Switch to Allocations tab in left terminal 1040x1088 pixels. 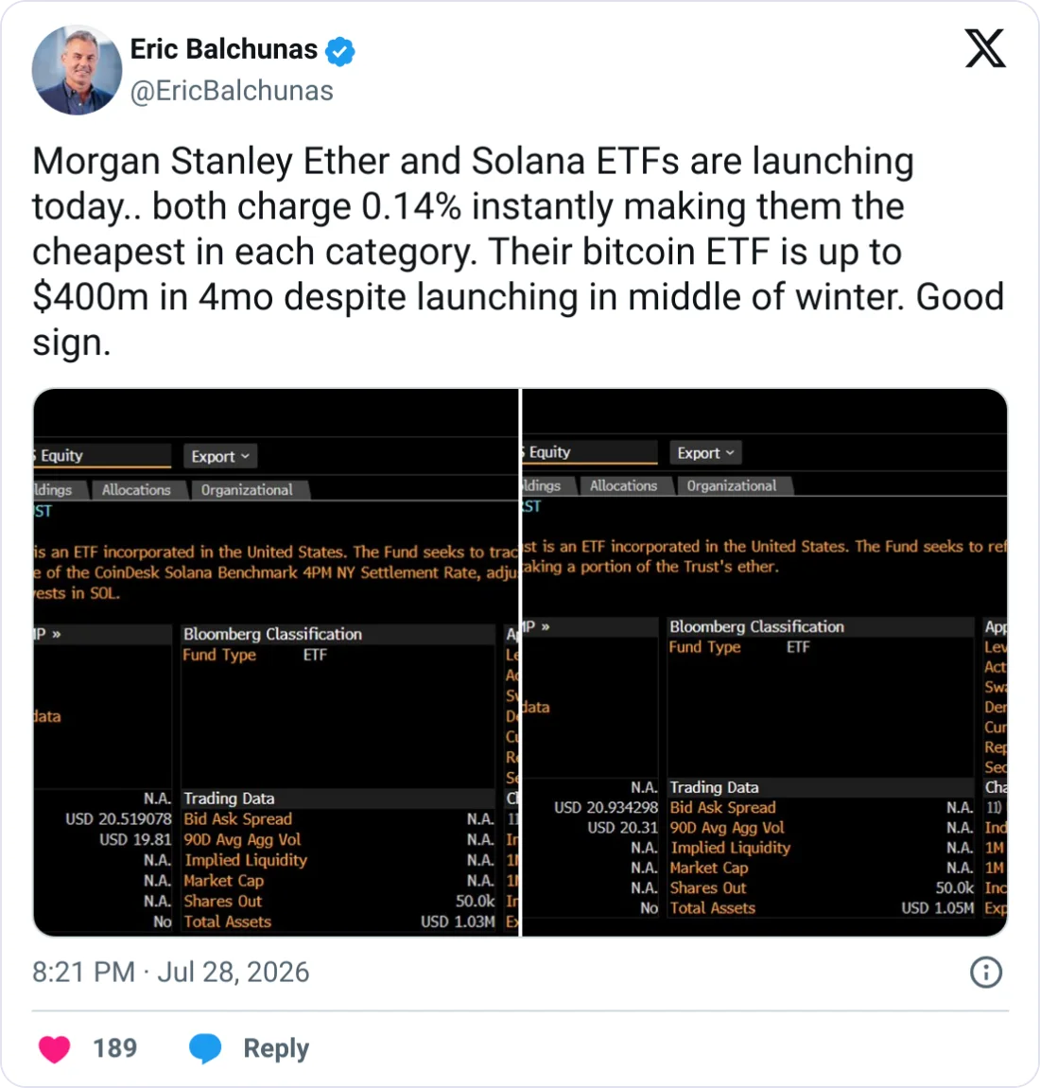click(136, 490)
